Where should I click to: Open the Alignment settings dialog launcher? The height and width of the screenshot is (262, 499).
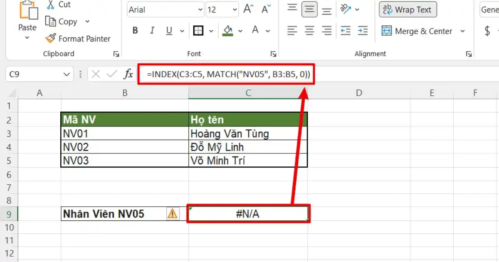(469, 54)
